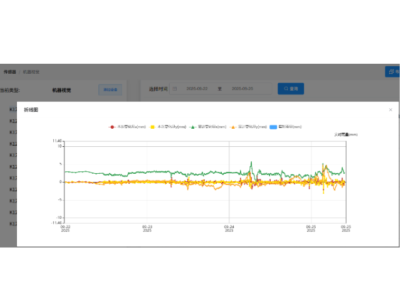401x300 pixels.
Task: Click the calendar icon in date range
Action: click(175, 89)
